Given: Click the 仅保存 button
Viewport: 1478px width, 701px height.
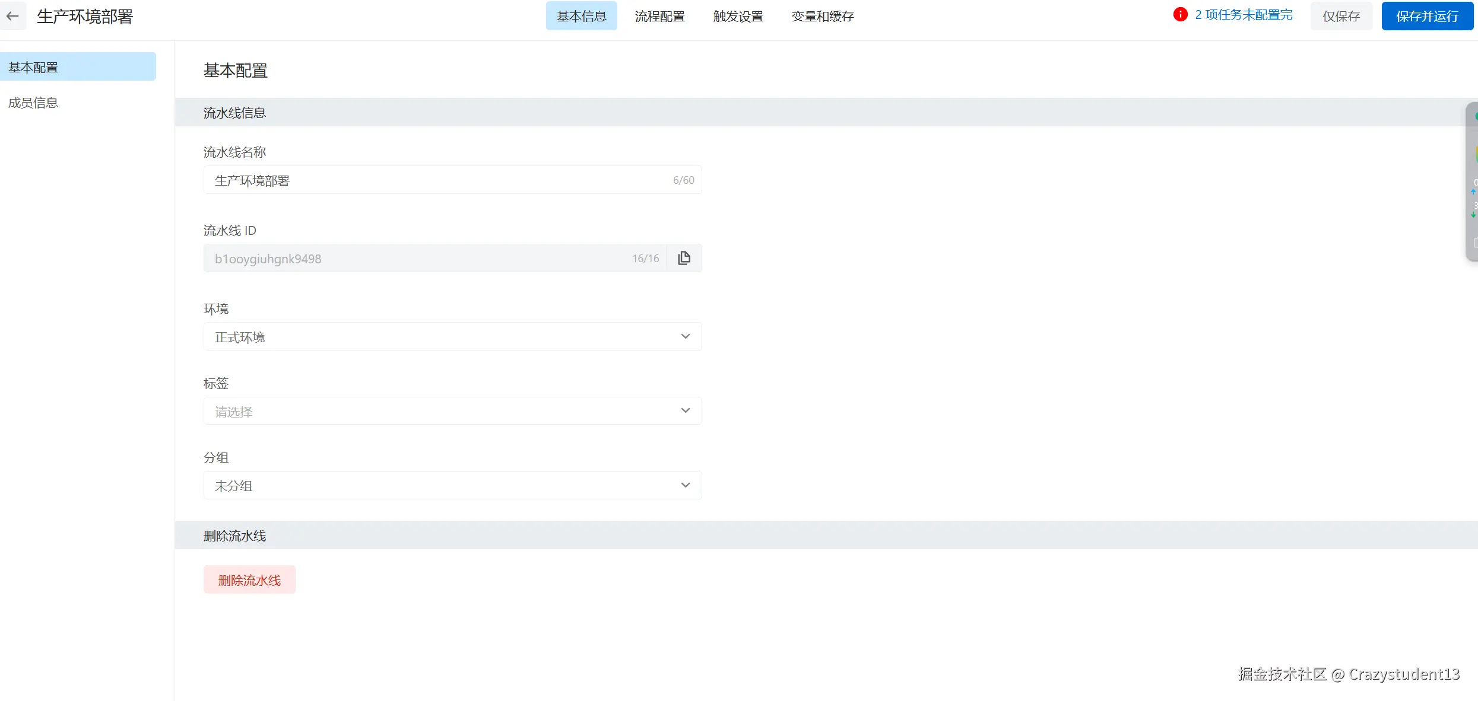Looking at the screenshot, I should pyautogui.click(x=1341, y=16).
